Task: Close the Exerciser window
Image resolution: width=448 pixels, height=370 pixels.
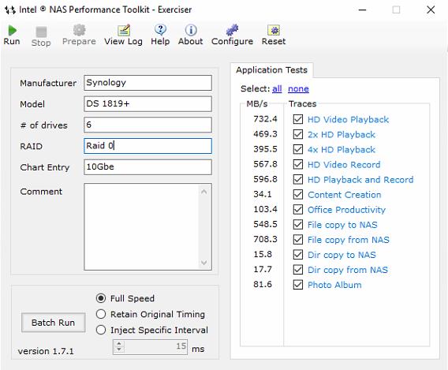Action: pos(431,10)
